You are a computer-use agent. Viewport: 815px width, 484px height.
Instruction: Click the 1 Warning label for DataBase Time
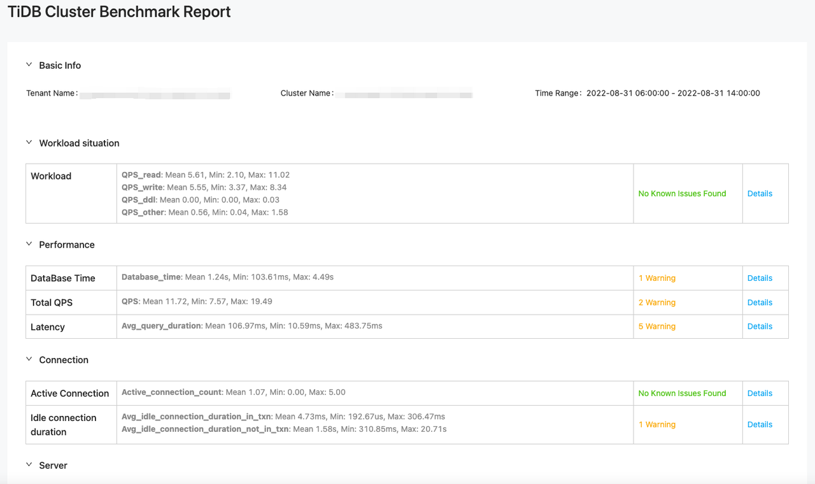656,278
